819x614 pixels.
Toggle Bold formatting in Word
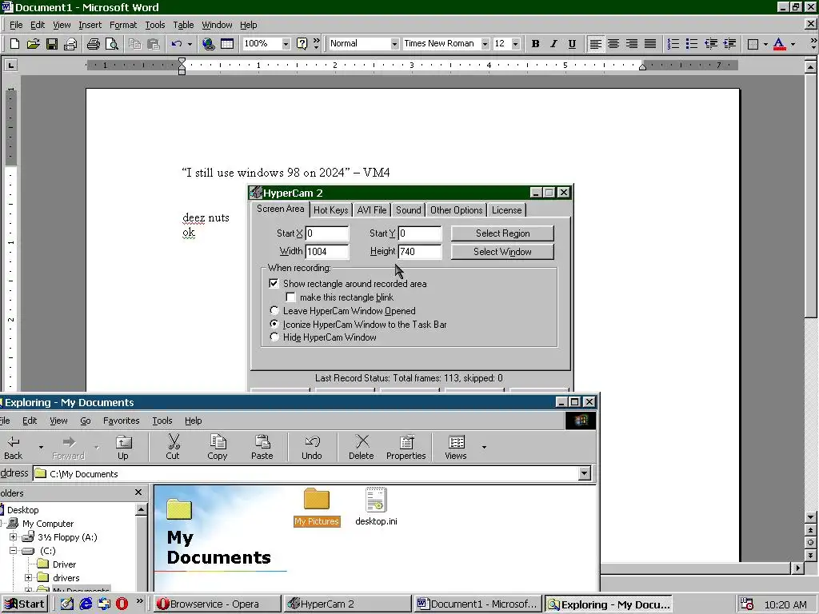(x=535, y=44)
